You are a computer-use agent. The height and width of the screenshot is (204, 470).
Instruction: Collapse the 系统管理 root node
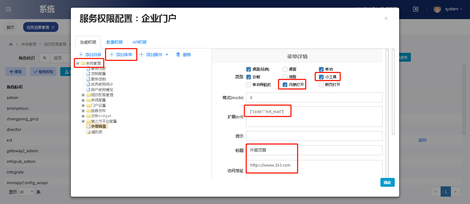click(x=77, y=63)
